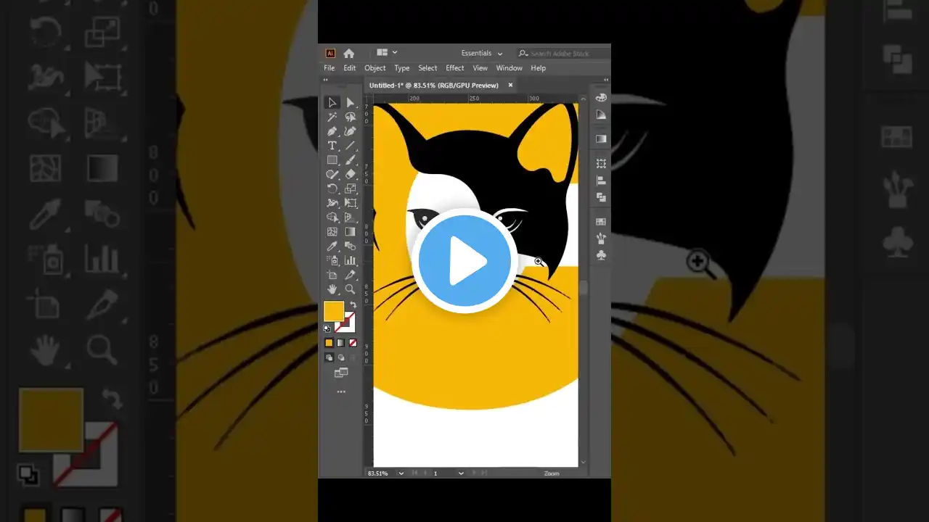Viewport: 929px width, 522px height.
Task: Click the yellow Fill color swatch
Action: tap(333, 311)
